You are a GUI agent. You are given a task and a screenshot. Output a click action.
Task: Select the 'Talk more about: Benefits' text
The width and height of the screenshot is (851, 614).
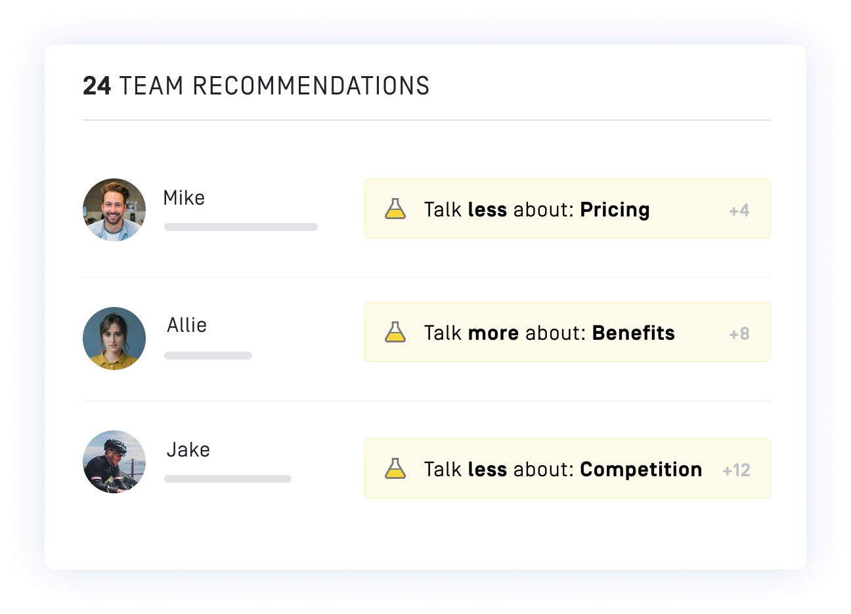pyautogui.click(x=549, y=333)
